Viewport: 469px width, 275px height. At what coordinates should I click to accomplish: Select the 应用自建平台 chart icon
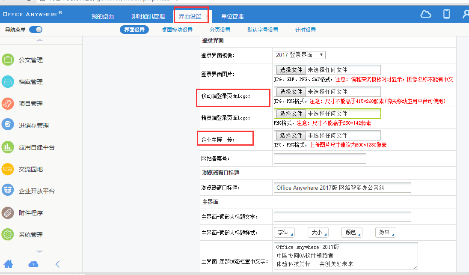pos(8,147)
